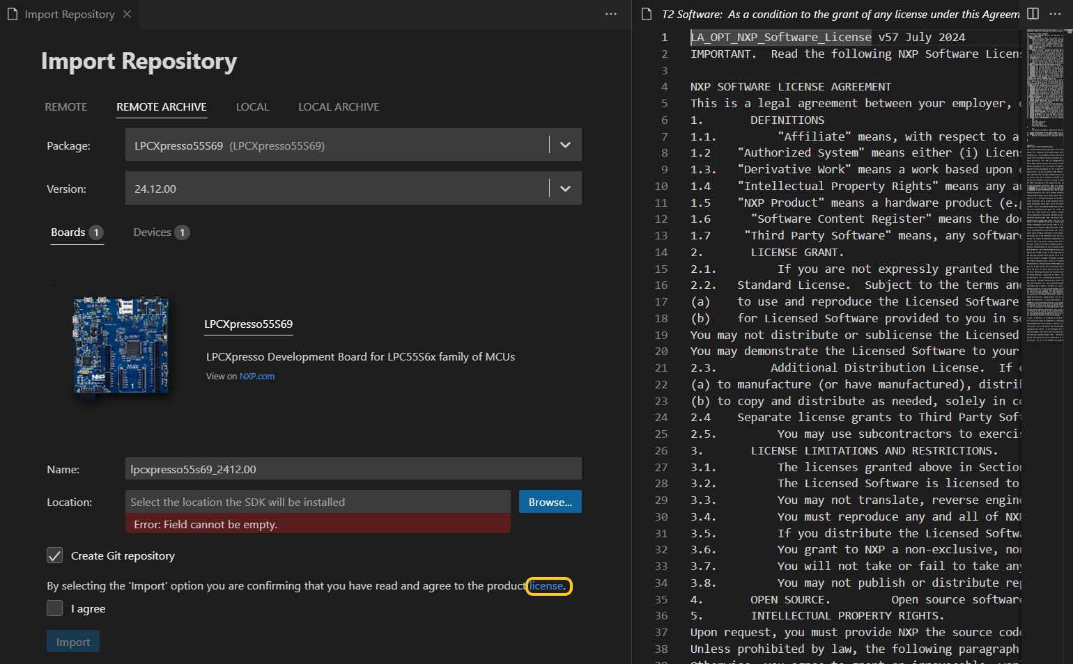Click the file icon on the Import Repository tab
Screen dimensions: 1073x664
pyautogui.click(x=12, y=14)
